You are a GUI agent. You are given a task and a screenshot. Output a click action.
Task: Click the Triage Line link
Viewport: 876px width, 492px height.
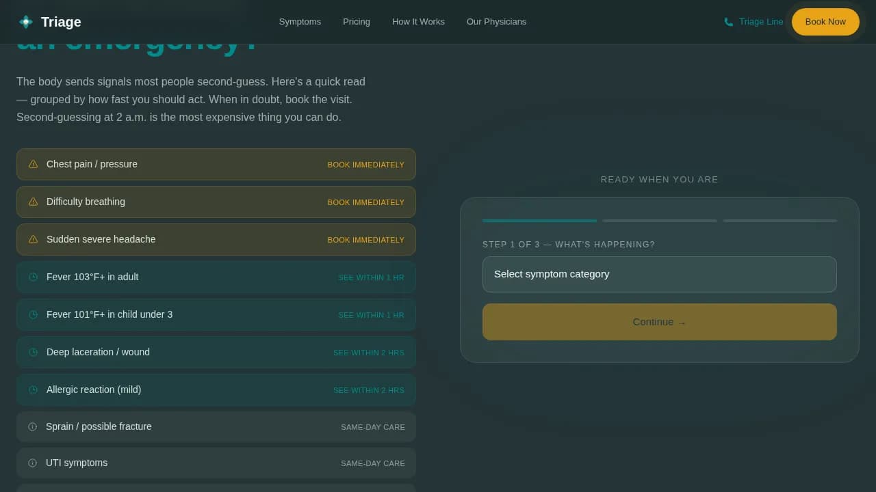[753, 22]
